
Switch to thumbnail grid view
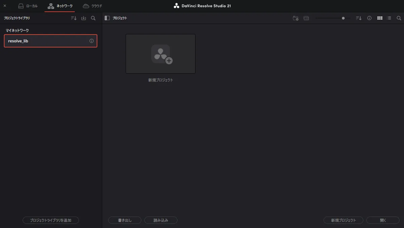click(380, 18)
